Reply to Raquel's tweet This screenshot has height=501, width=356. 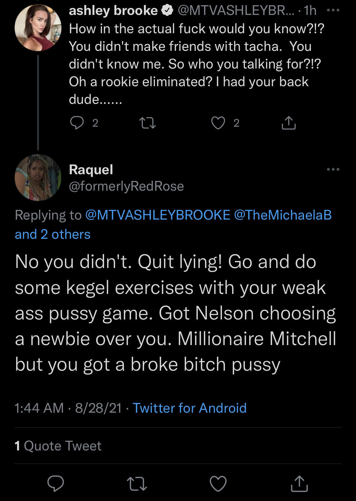point(56,483)
